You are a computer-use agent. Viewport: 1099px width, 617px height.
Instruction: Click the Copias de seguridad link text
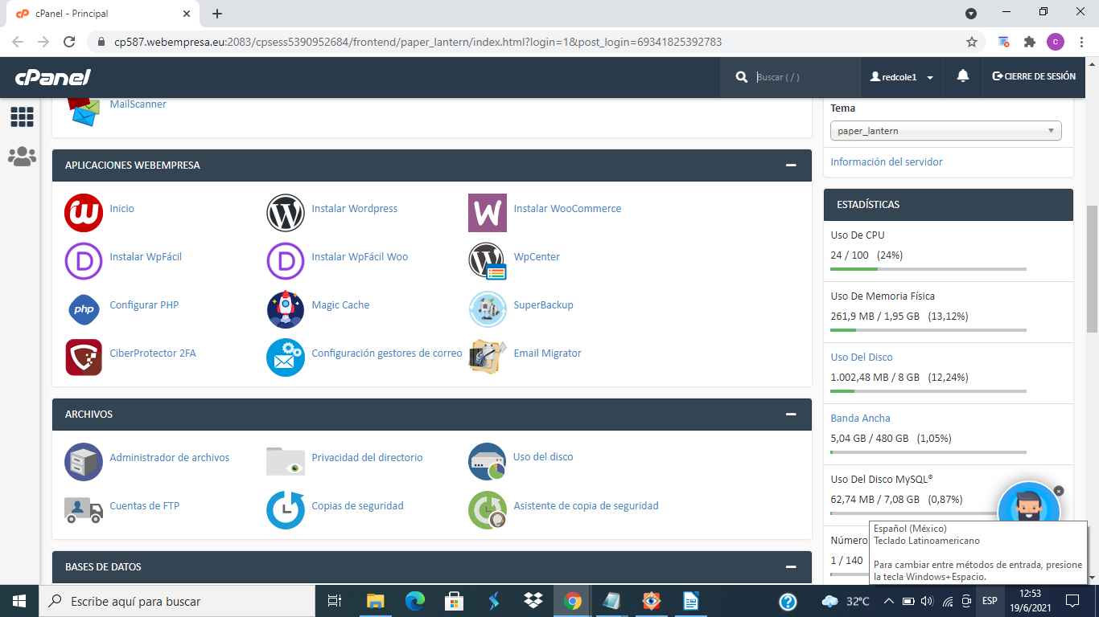pos(357,505)
